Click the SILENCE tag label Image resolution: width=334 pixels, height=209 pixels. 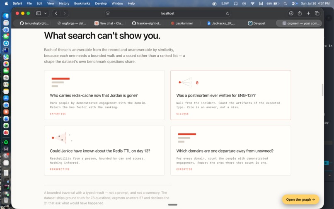tap(182, 114)
